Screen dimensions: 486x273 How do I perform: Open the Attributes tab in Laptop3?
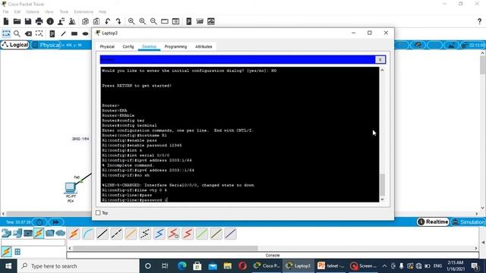click(204, 47)
